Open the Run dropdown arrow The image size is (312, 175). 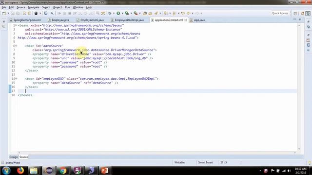(x=122, y=13)
